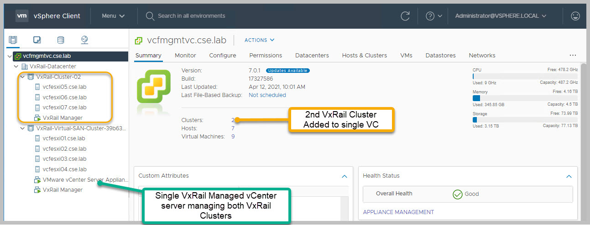Screen dimensions: 590x225
Task: Collapse the Health Status panel
Action: (569, 176)
